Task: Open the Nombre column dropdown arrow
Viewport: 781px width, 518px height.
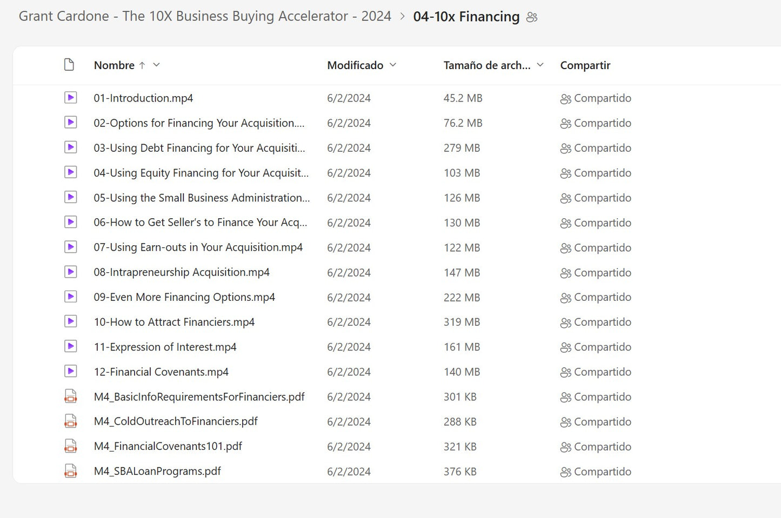Action: tap(156, 65)
